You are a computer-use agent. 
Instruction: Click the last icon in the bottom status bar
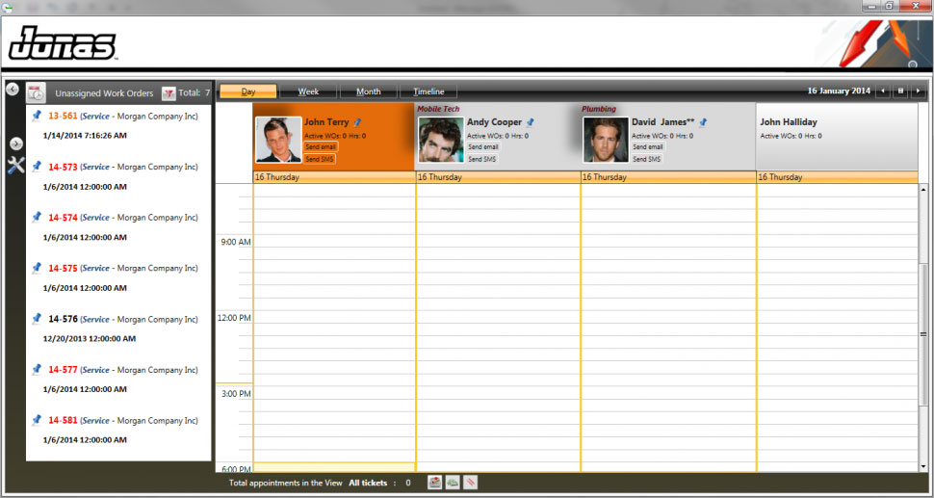pyautogui.click(x=470, y=483)
